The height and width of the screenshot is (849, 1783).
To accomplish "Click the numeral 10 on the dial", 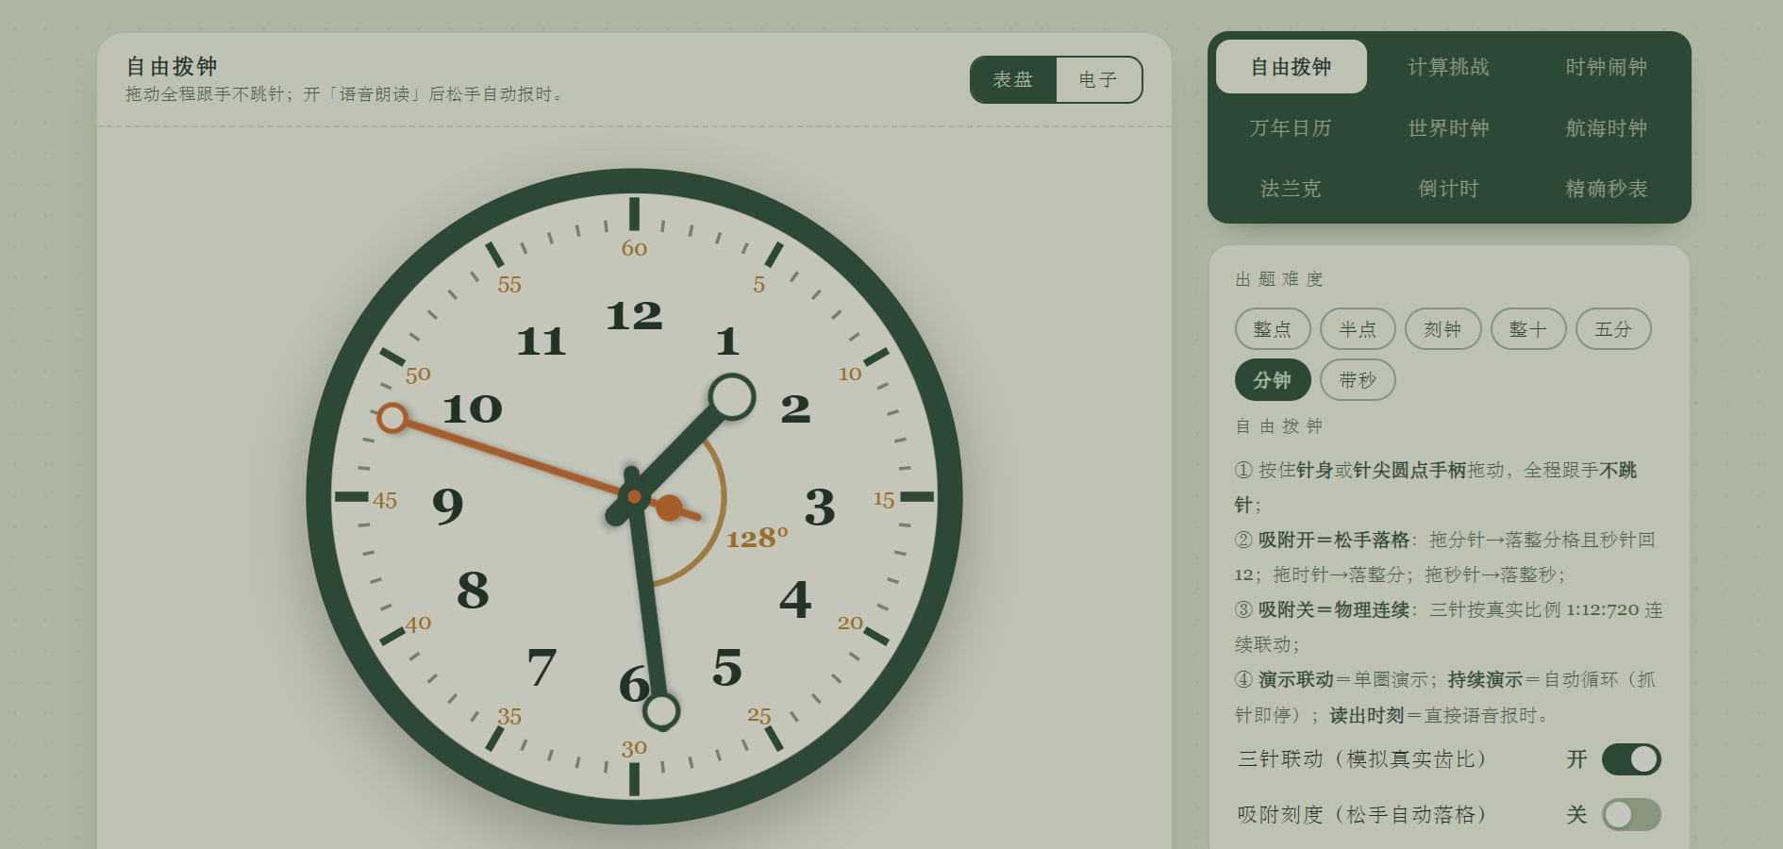I will pos(473,409).
